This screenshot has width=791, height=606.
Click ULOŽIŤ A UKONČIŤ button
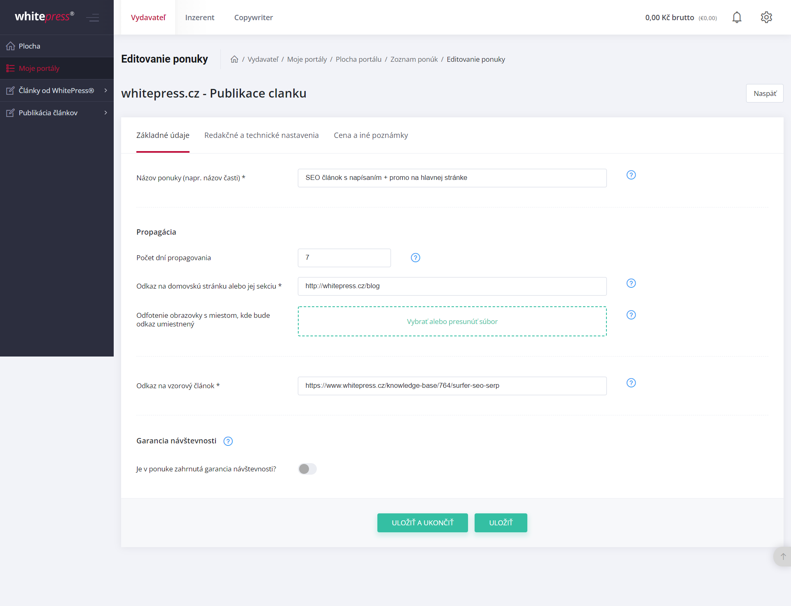tap(423, 523)
